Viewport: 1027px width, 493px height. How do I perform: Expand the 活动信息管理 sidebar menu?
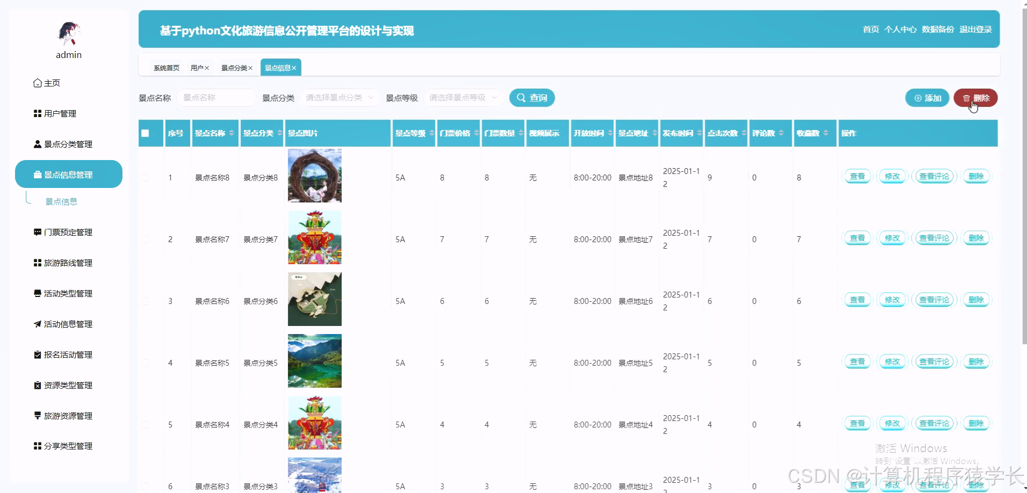pos(69,324)
